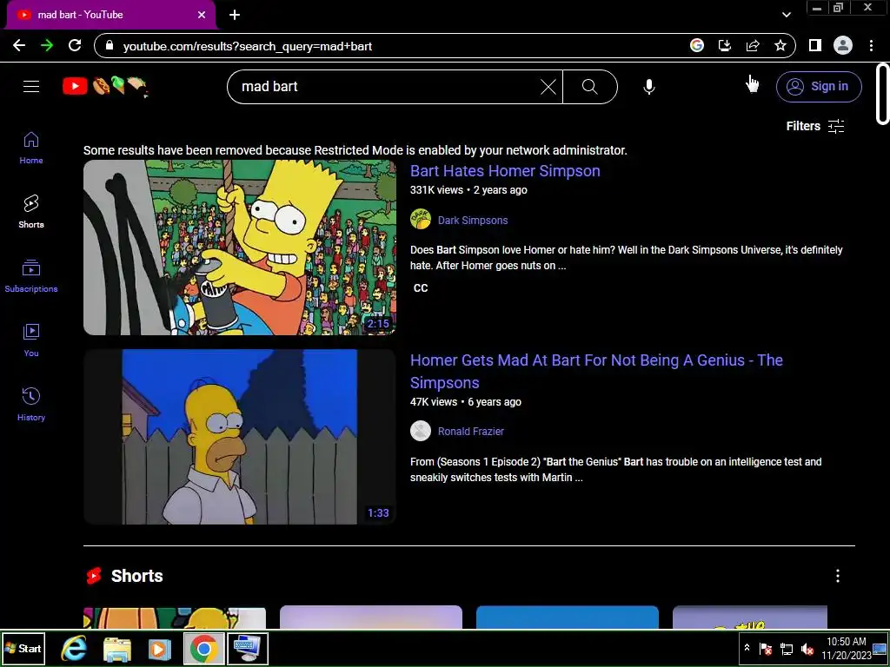Click the Ronald Frazier channel avatar

(x=421, y=431)
